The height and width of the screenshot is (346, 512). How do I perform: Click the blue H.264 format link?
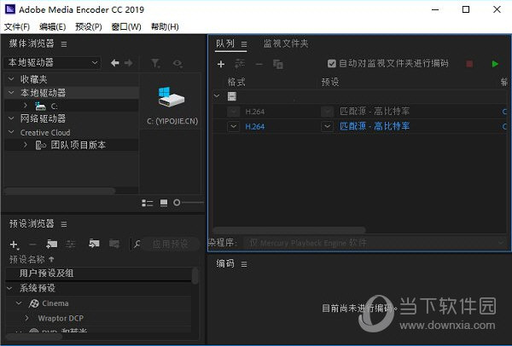254,126
